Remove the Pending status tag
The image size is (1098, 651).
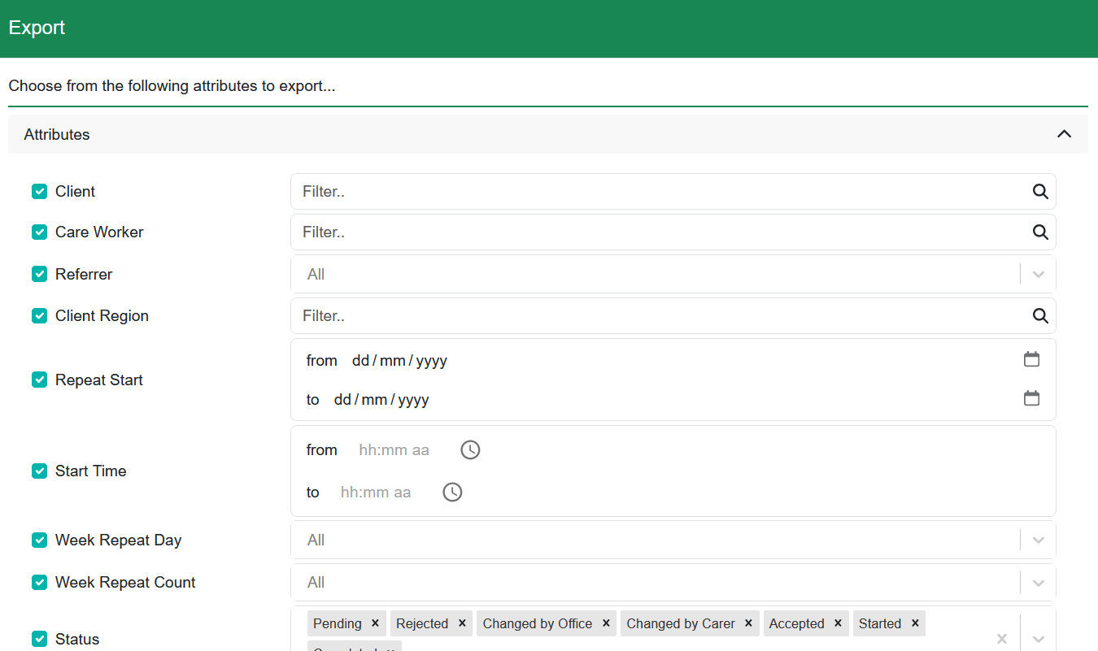375,623
